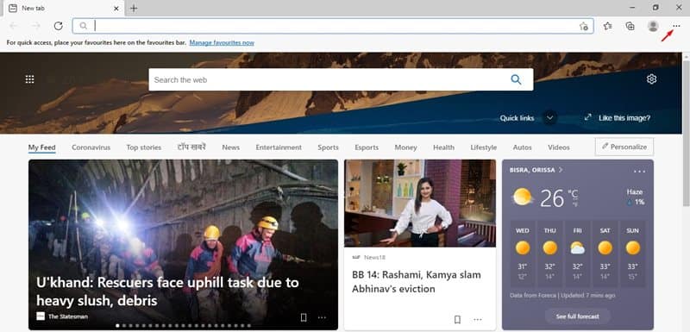
Task: Click the browser address bar
Action: 333,26
